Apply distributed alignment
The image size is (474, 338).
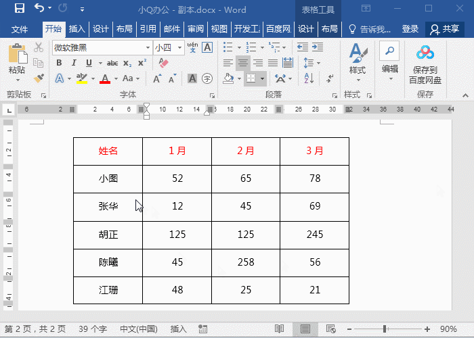tap(288, 63)
